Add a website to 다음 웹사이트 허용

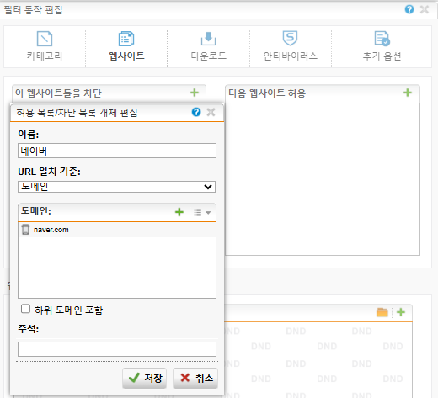click(408, 93)
